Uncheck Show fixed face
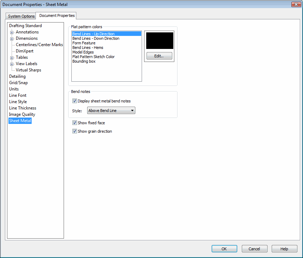The image size is (303, 258). 75,123
